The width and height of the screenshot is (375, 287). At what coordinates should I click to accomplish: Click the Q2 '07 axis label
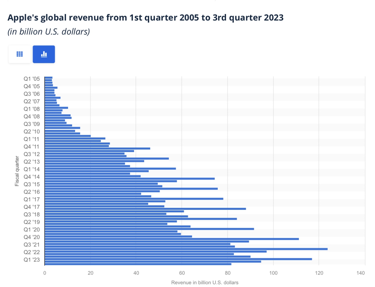click(32, 101)
